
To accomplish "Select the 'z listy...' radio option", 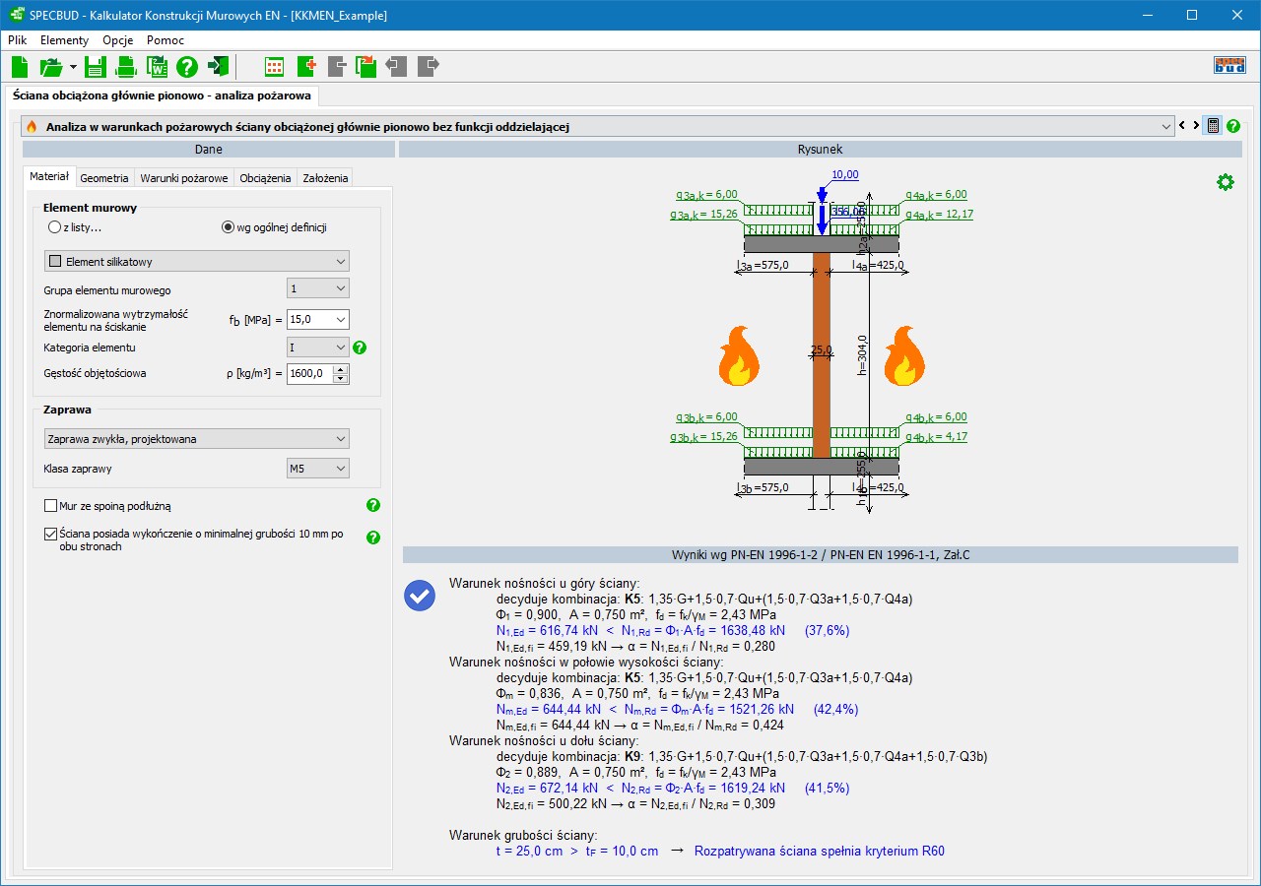I will point(55,227).
